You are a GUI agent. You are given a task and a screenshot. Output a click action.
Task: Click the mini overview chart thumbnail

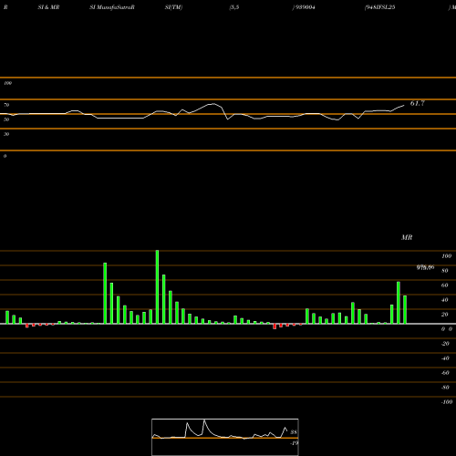pyautogui.click(x=225, y=437)
